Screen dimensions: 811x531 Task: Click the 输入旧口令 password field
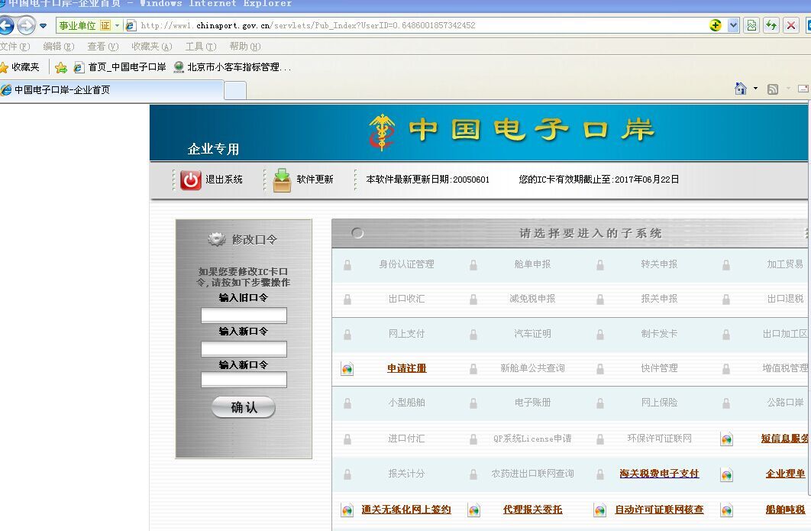244,316
